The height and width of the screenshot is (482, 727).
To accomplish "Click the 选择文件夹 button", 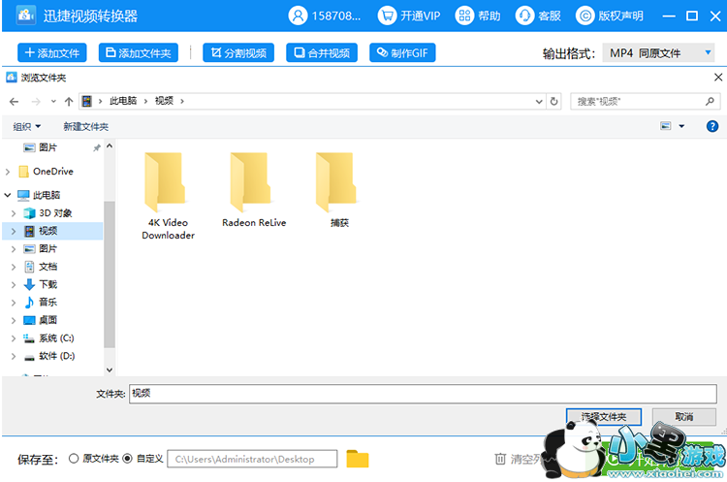I will coord(604,417).
